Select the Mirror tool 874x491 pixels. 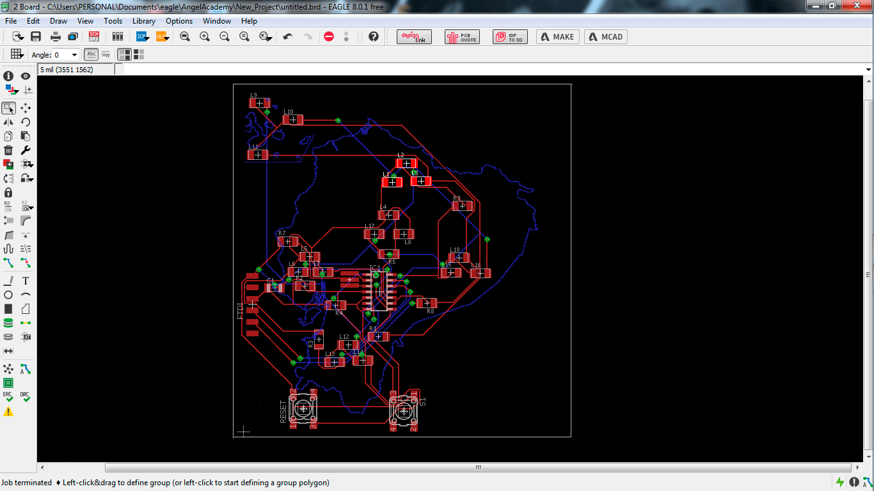click(8, 122)
